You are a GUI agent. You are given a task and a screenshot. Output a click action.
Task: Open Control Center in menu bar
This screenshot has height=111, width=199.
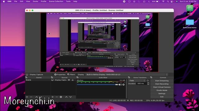tap(172, 2)
